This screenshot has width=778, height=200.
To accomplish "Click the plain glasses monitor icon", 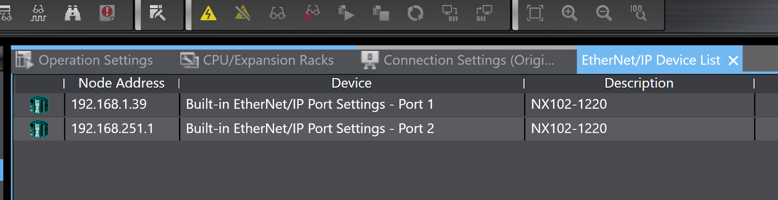I will pyautogui.click(x=277, y=13).
